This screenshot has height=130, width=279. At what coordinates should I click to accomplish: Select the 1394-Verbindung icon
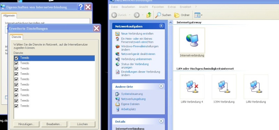pos(224,87)
